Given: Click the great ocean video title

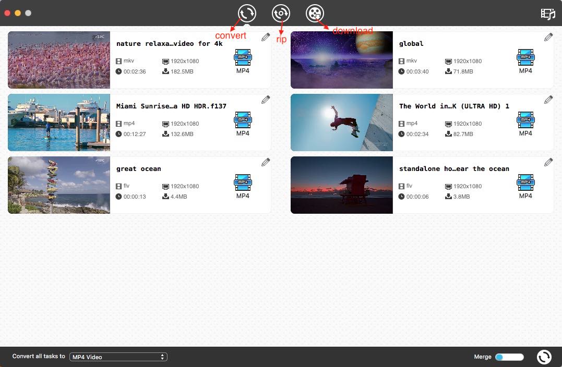Looking at the screenshot, I should coord(139,169).
